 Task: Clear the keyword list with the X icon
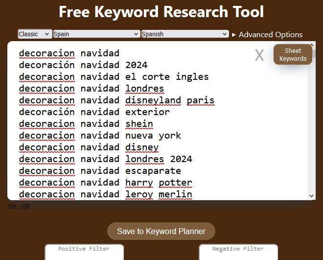click(x=259, y=56)
